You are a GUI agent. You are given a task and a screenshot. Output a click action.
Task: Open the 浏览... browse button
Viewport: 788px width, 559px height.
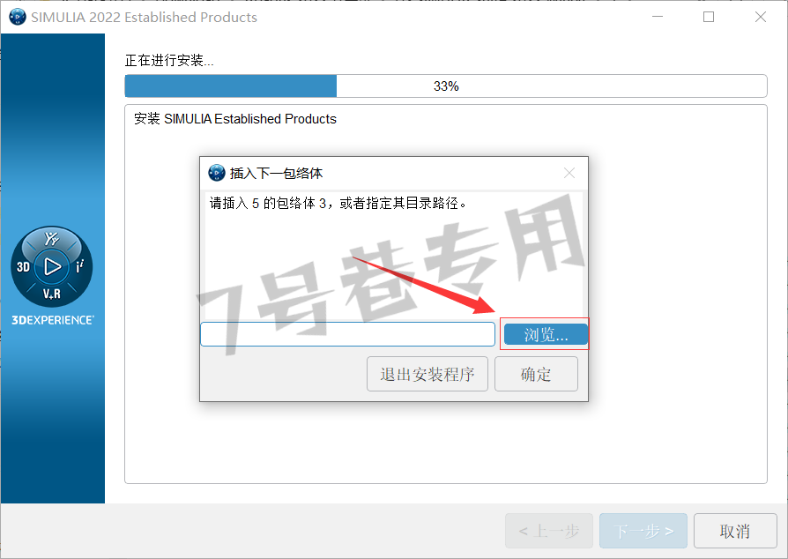point(546,334)
